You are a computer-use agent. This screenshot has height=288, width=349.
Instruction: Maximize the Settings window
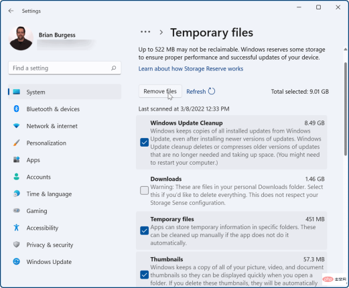tap(318, 7)
